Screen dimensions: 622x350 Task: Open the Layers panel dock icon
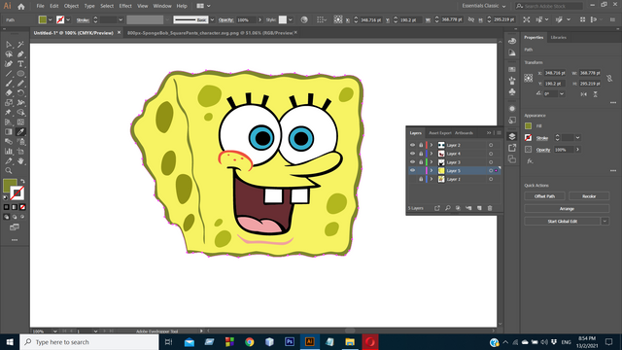(x=512, y=136)
